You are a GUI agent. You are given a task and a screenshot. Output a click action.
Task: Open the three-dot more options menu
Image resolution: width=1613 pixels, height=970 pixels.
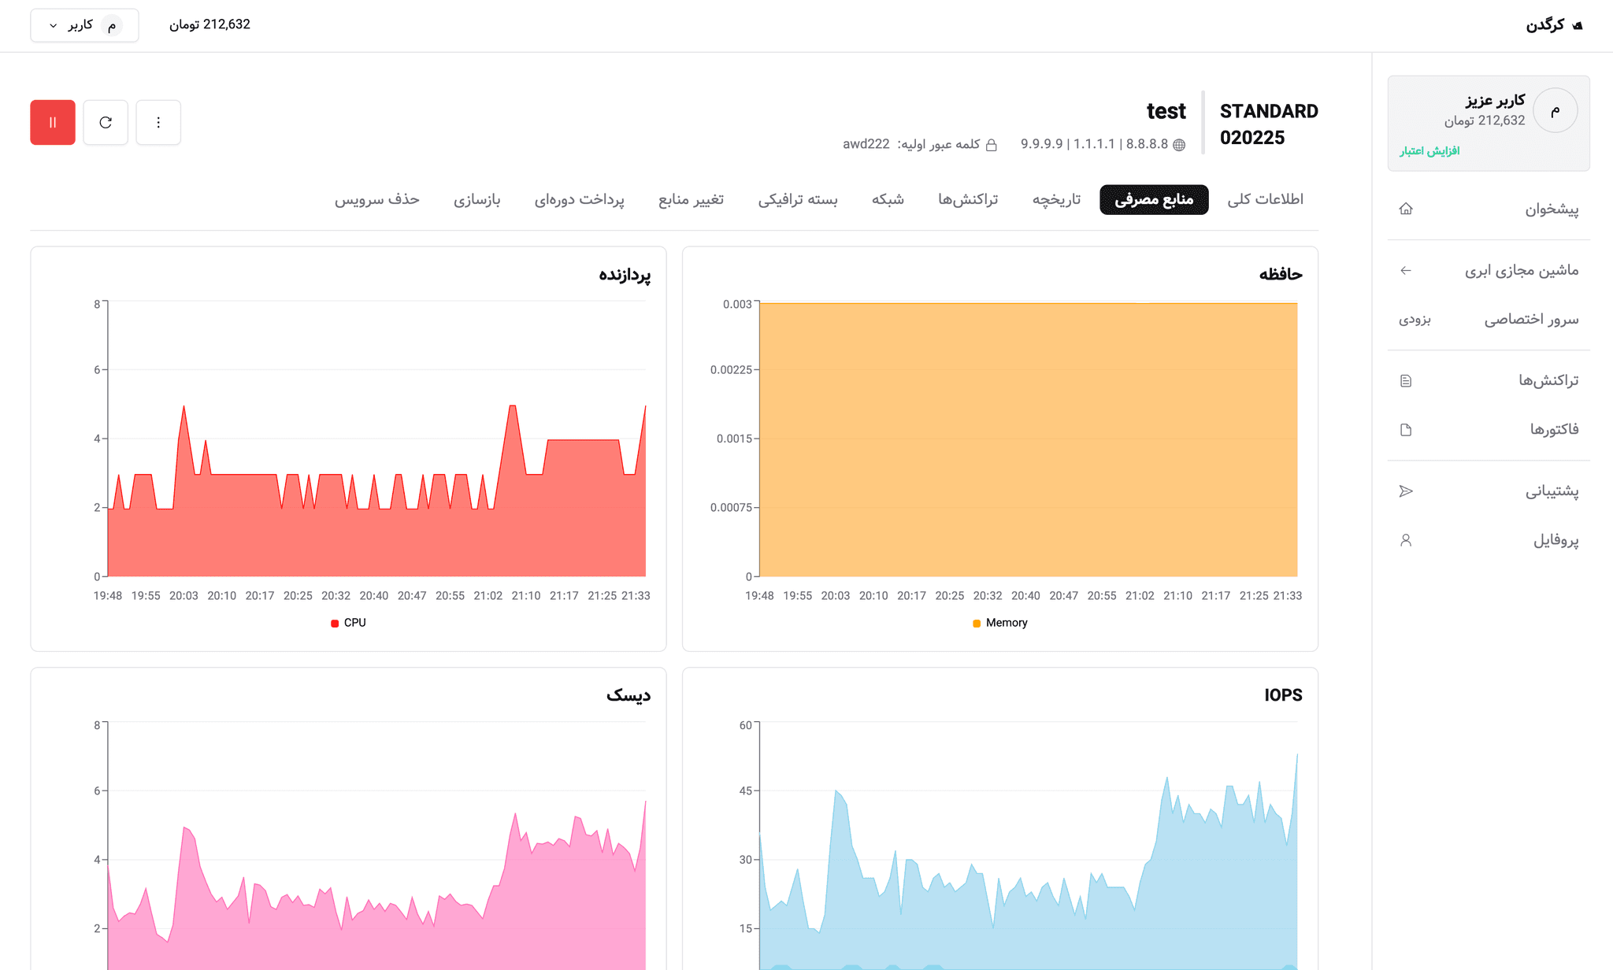158,122
